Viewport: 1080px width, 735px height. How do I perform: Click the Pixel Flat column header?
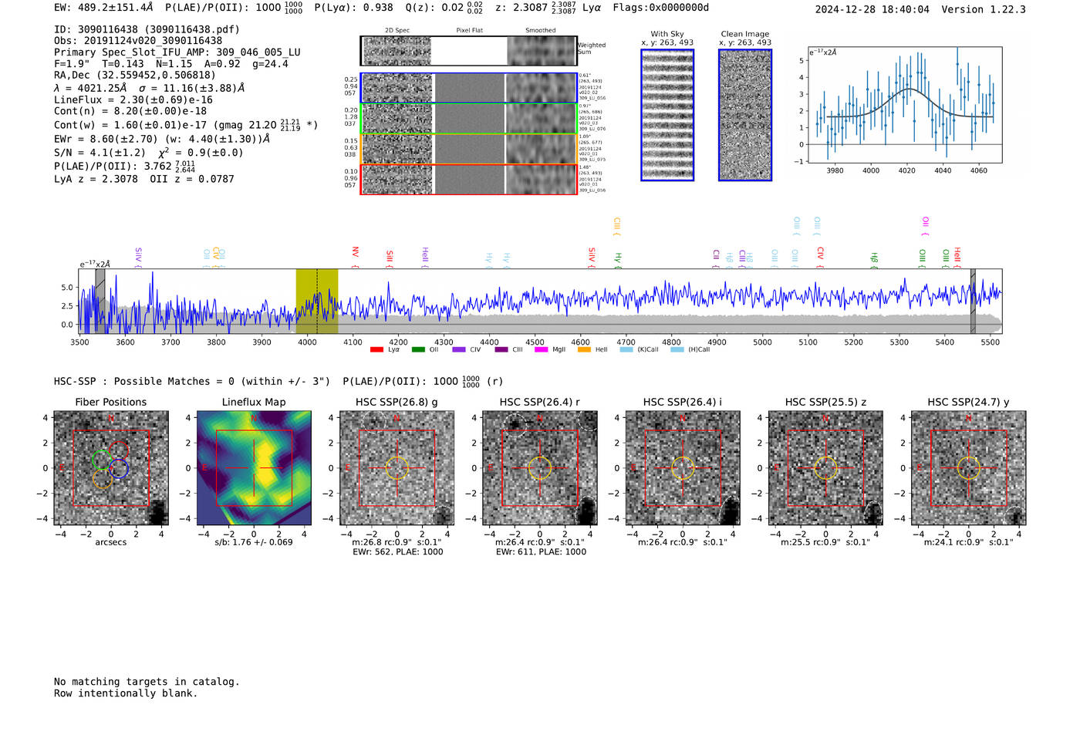[x=469, y=31]
